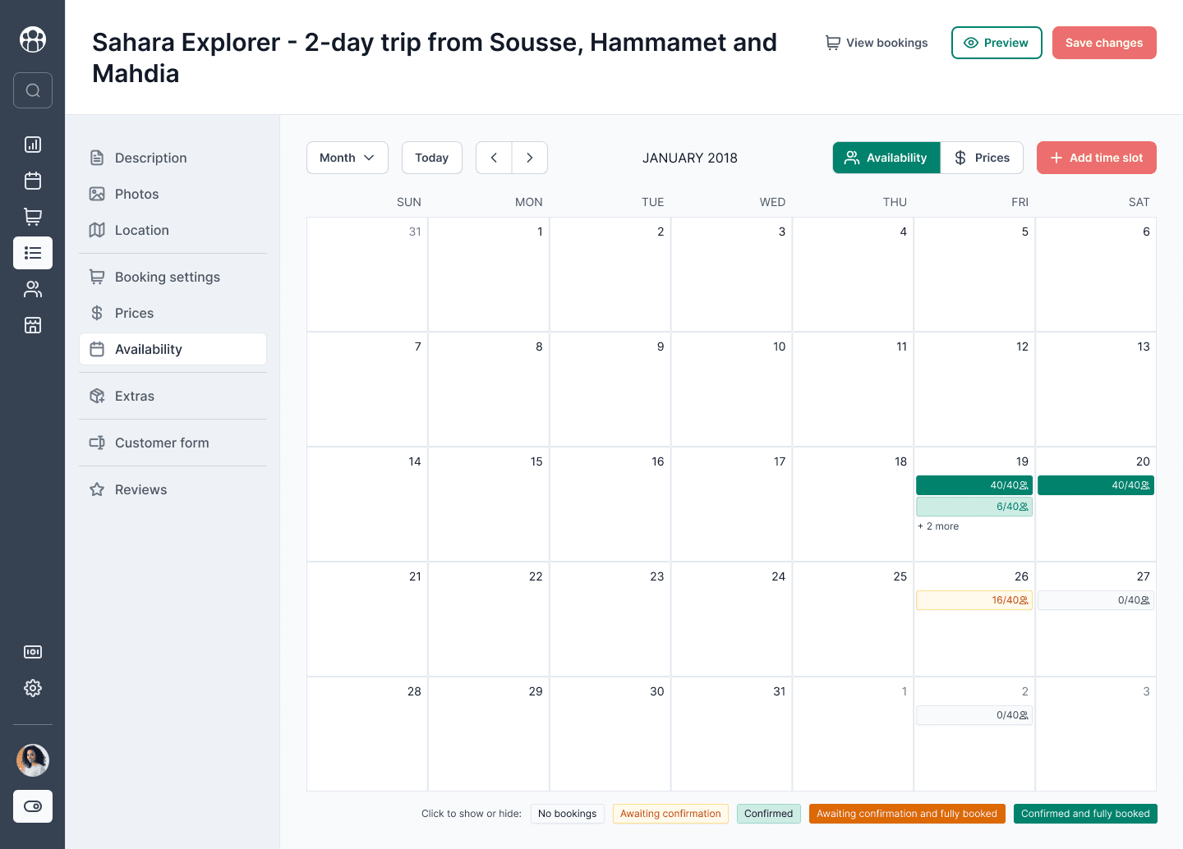
Task: Click the user avatar photo
Action: coord(33,760)
